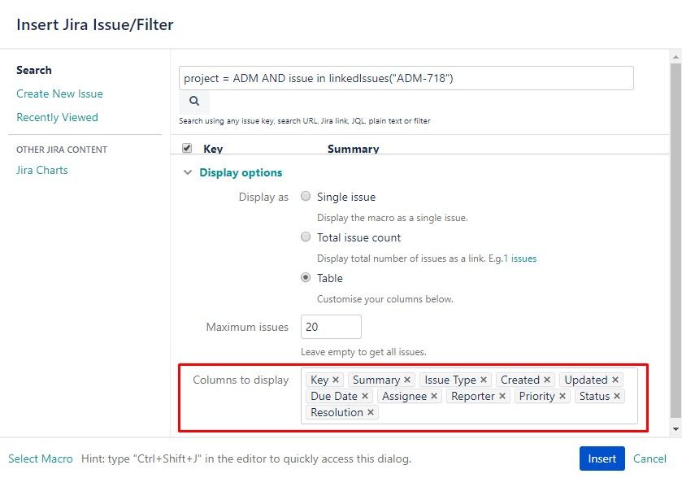Click the Key column tag label
Screen dimensions: 682x478
click(x=319, y=380)
